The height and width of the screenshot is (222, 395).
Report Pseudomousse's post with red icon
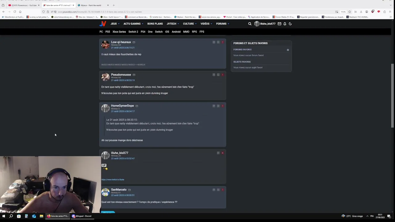click(222, 75)
